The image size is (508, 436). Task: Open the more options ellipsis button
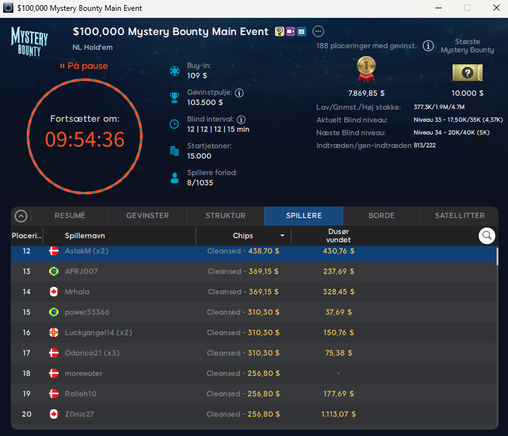coord(318,32)
